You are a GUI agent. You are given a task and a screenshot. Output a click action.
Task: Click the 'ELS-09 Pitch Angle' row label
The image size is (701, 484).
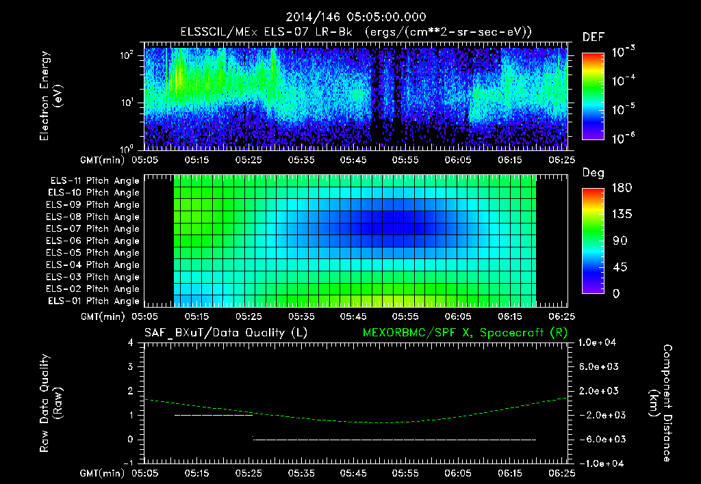(x=92, y=205)
